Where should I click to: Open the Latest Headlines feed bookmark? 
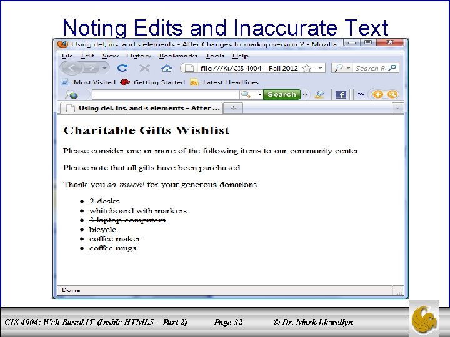pyautogui.click(x=224, y=82)
